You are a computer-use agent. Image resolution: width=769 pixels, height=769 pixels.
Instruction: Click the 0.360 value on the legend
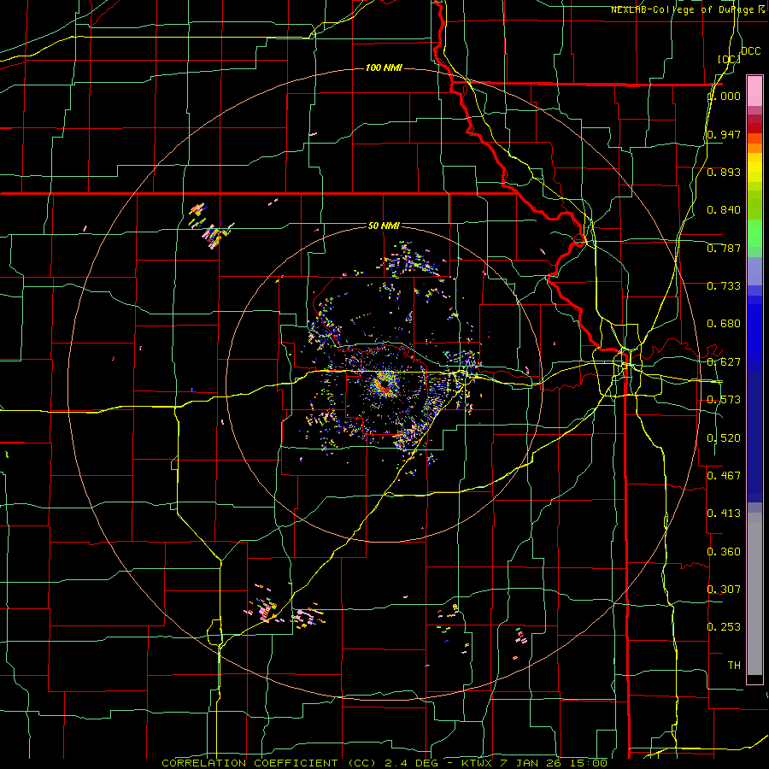point(724,552)
